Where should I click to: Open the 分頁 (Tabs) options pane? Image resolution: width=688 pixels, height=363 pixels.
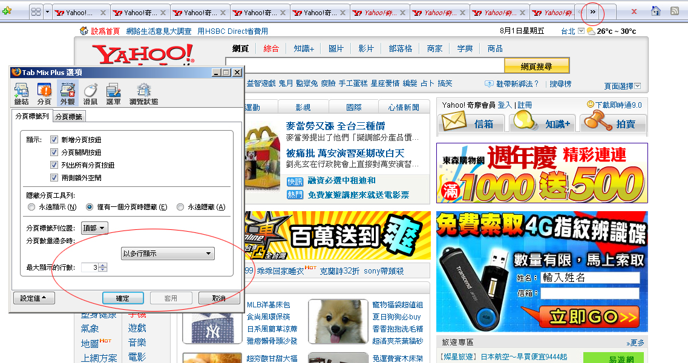pyautogui.click(x=44, y=94)
